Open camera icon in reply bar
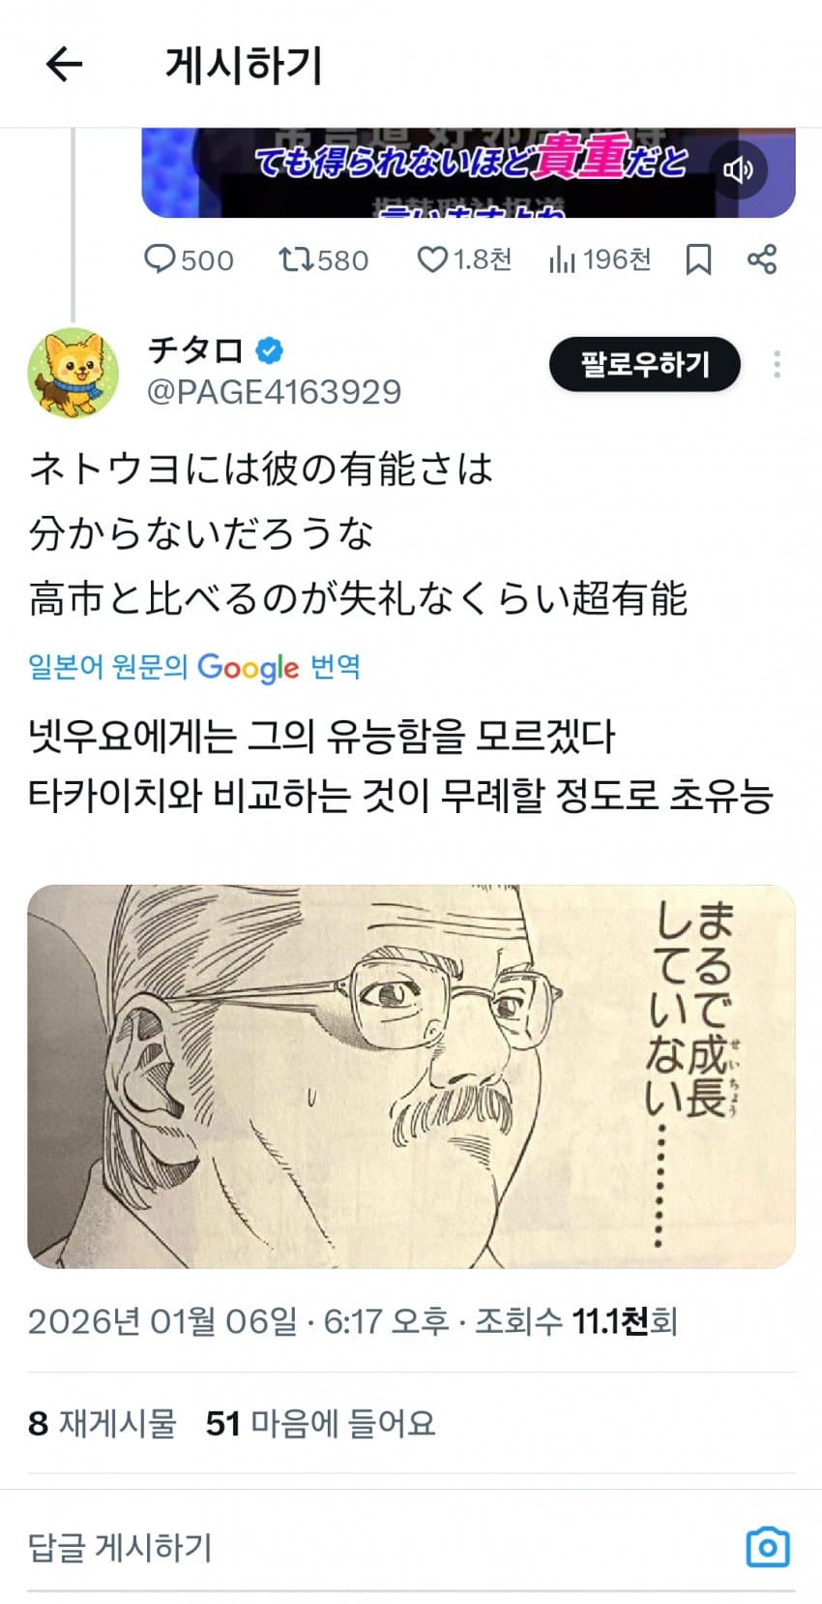 pyautogui.click(x=768, y=1547)
